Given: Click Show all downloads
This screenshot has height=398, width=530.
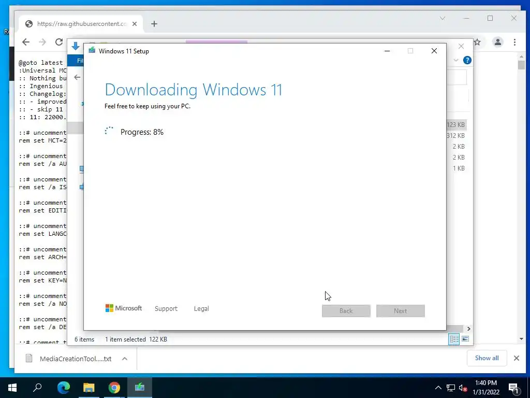Looking at the screenshot, I should [x=487, y=358].
